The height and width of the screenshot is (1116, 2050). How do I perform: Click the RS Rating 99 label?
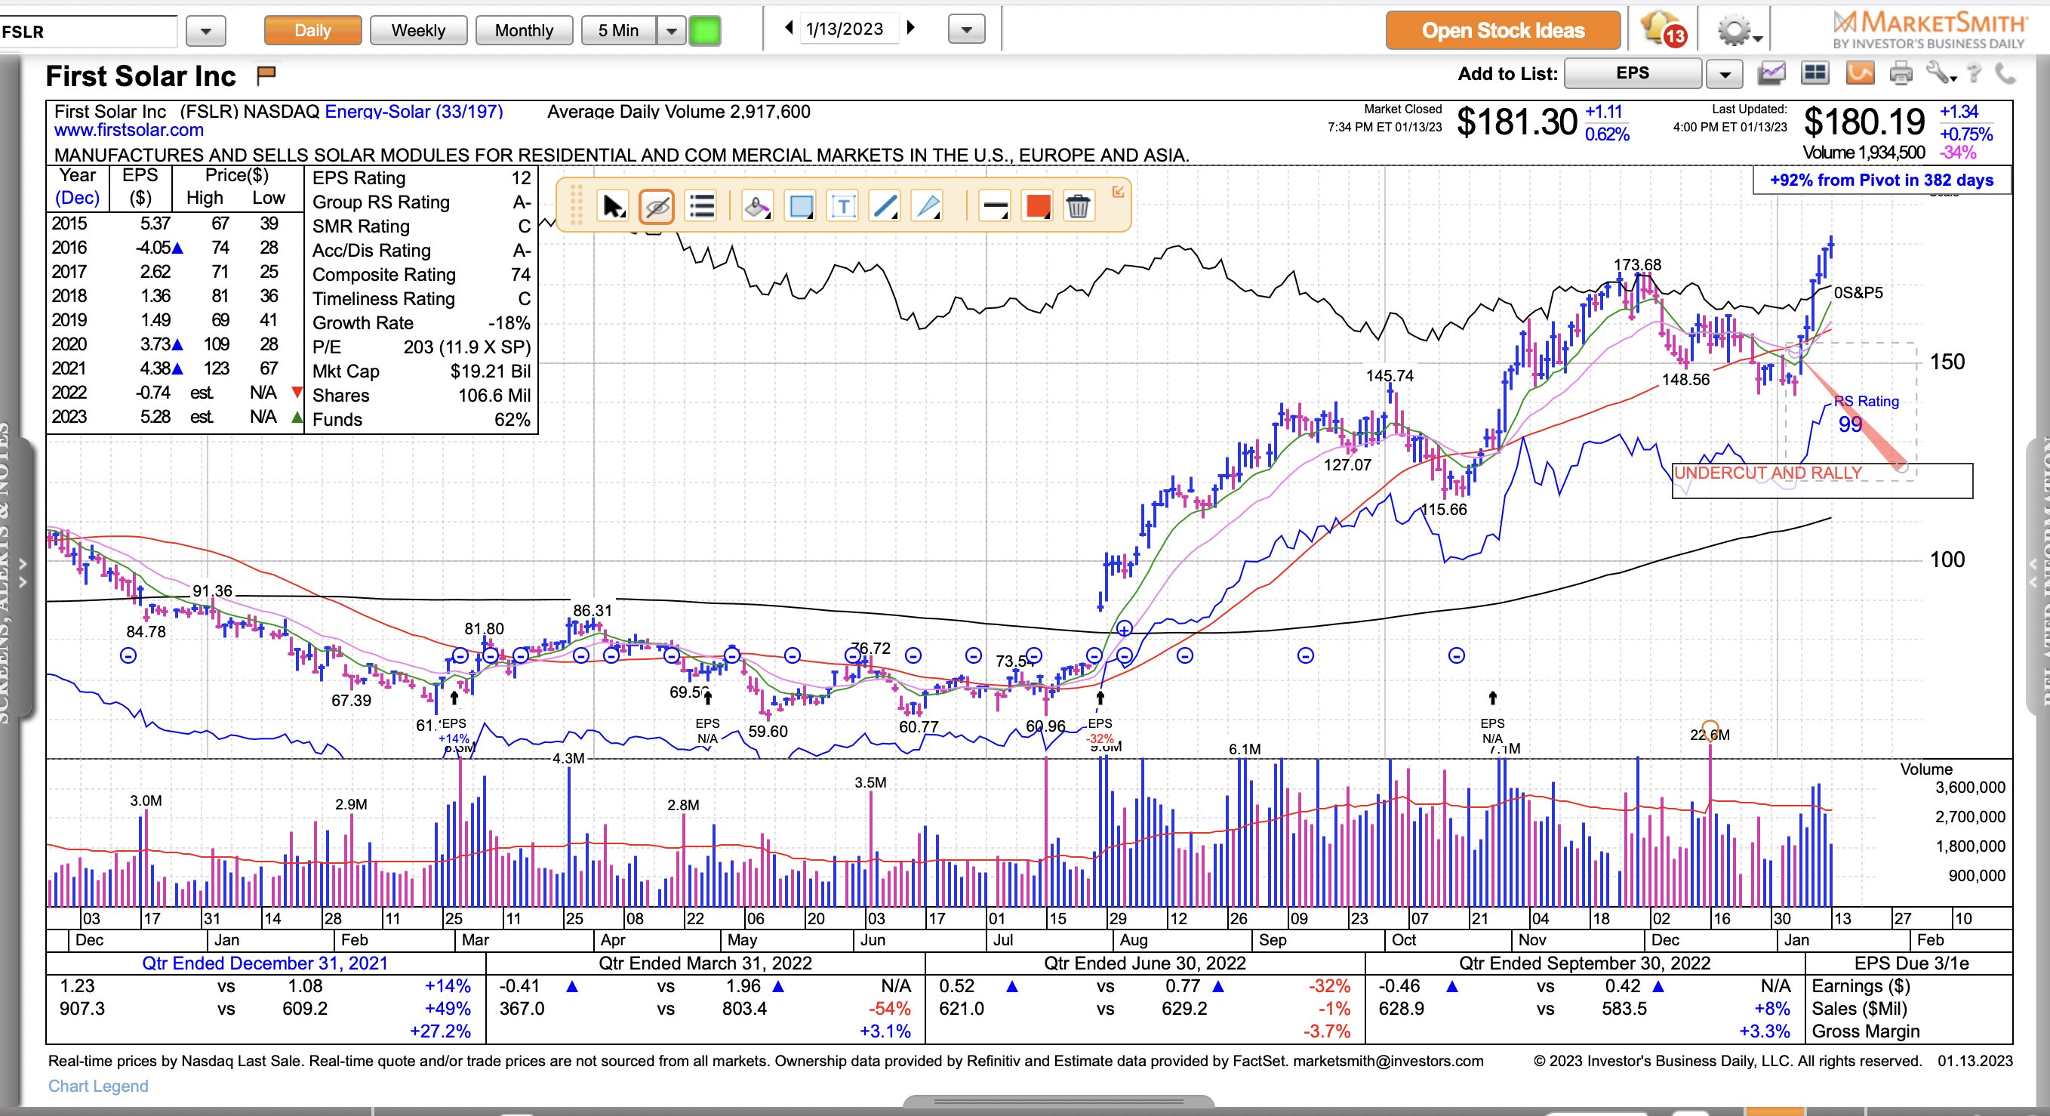pyautogui.click(x=1867, y=413)
